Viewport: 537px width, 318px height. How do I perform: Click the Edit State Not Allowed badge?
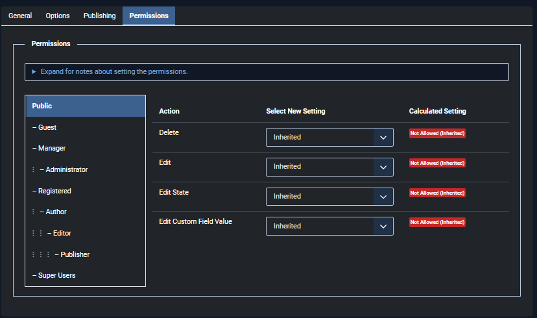point(437,193)
